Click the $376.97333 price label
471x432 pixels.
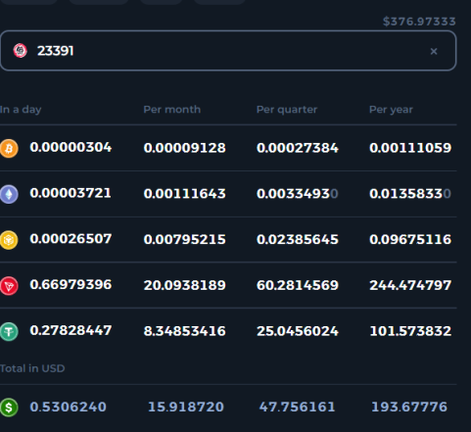tap(419, 22)
